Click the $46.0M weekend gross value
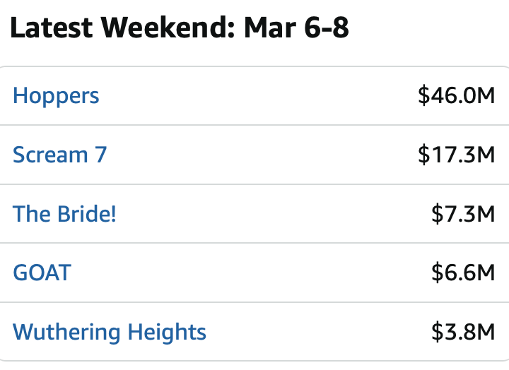Viewport: 509px width, 370px height. coord(457,95)
